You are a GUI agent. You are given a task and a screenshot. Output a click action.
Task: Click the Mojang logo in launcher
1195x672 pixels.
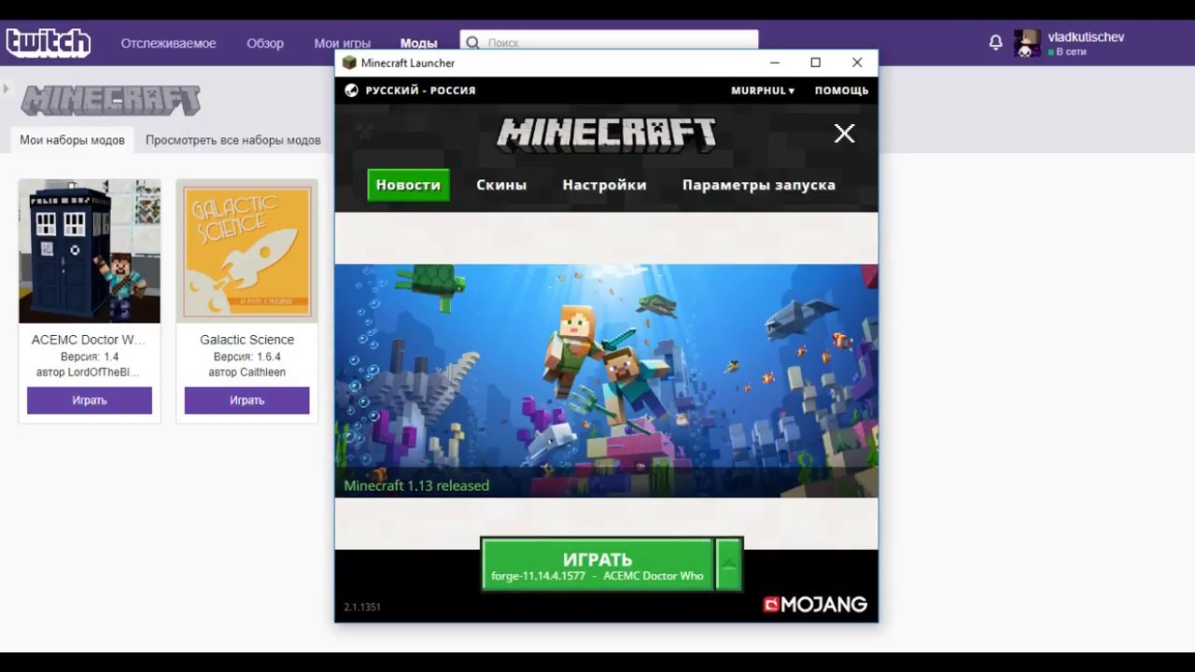[x=815, y=604]
